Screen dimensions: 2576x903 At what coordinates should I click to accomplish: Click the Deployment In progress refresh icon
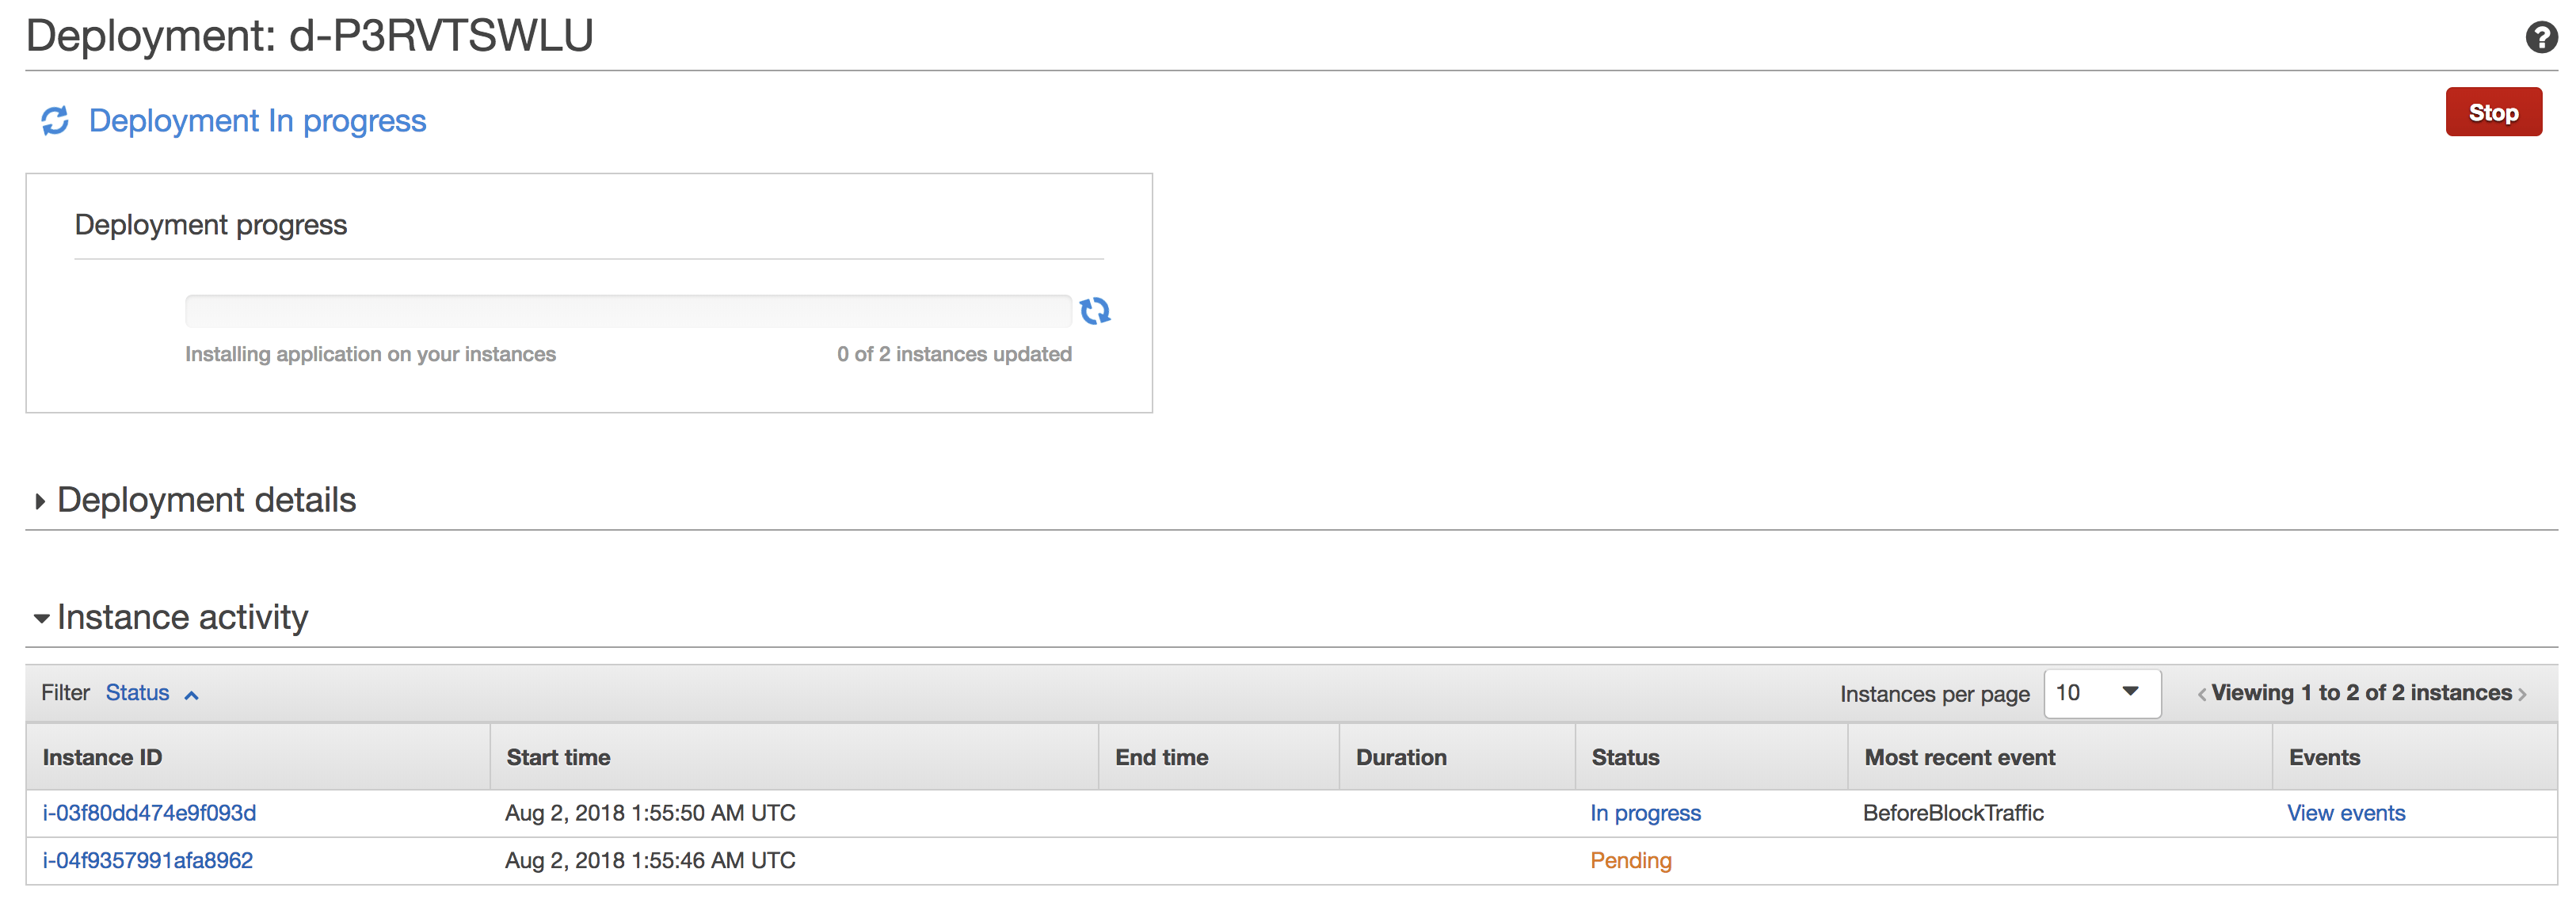(x=55, y=121)
